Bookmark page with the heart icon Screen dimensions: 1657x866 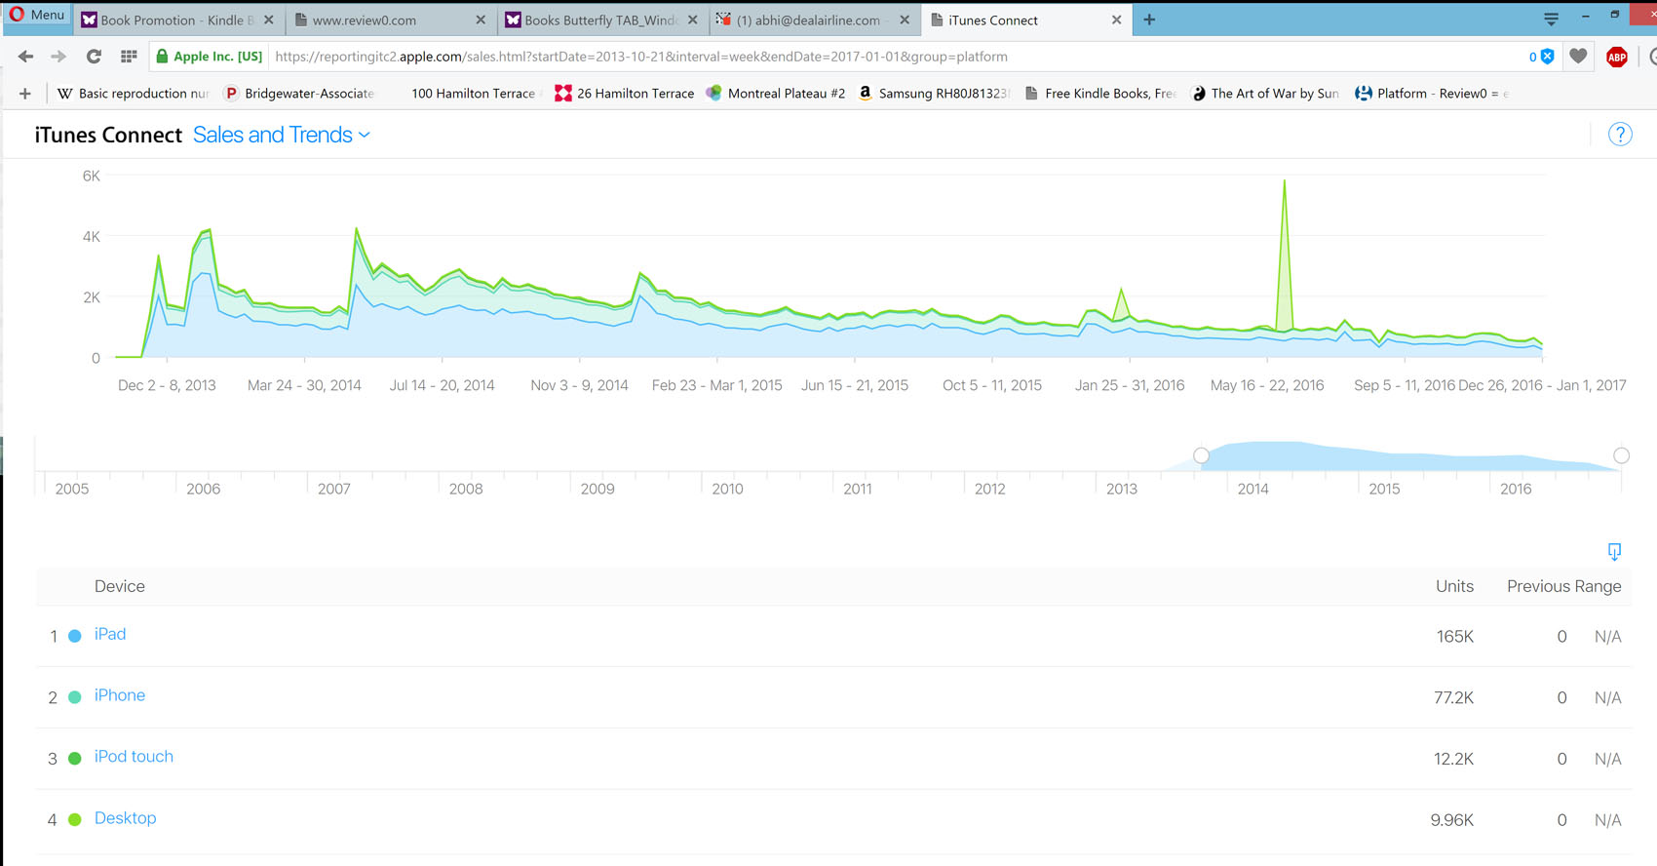pos(1578,57)
